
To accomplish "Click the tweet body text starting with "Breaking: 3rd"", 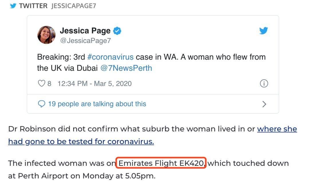I will tap(151, 62).
